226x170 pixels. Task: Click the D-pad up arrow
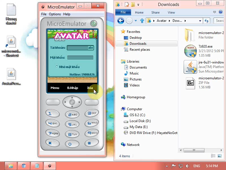coord(72,97)
